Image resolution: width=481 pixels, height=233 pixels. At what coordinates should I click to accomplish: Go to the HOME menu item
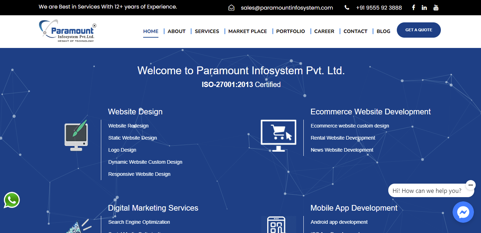[151, 31]
